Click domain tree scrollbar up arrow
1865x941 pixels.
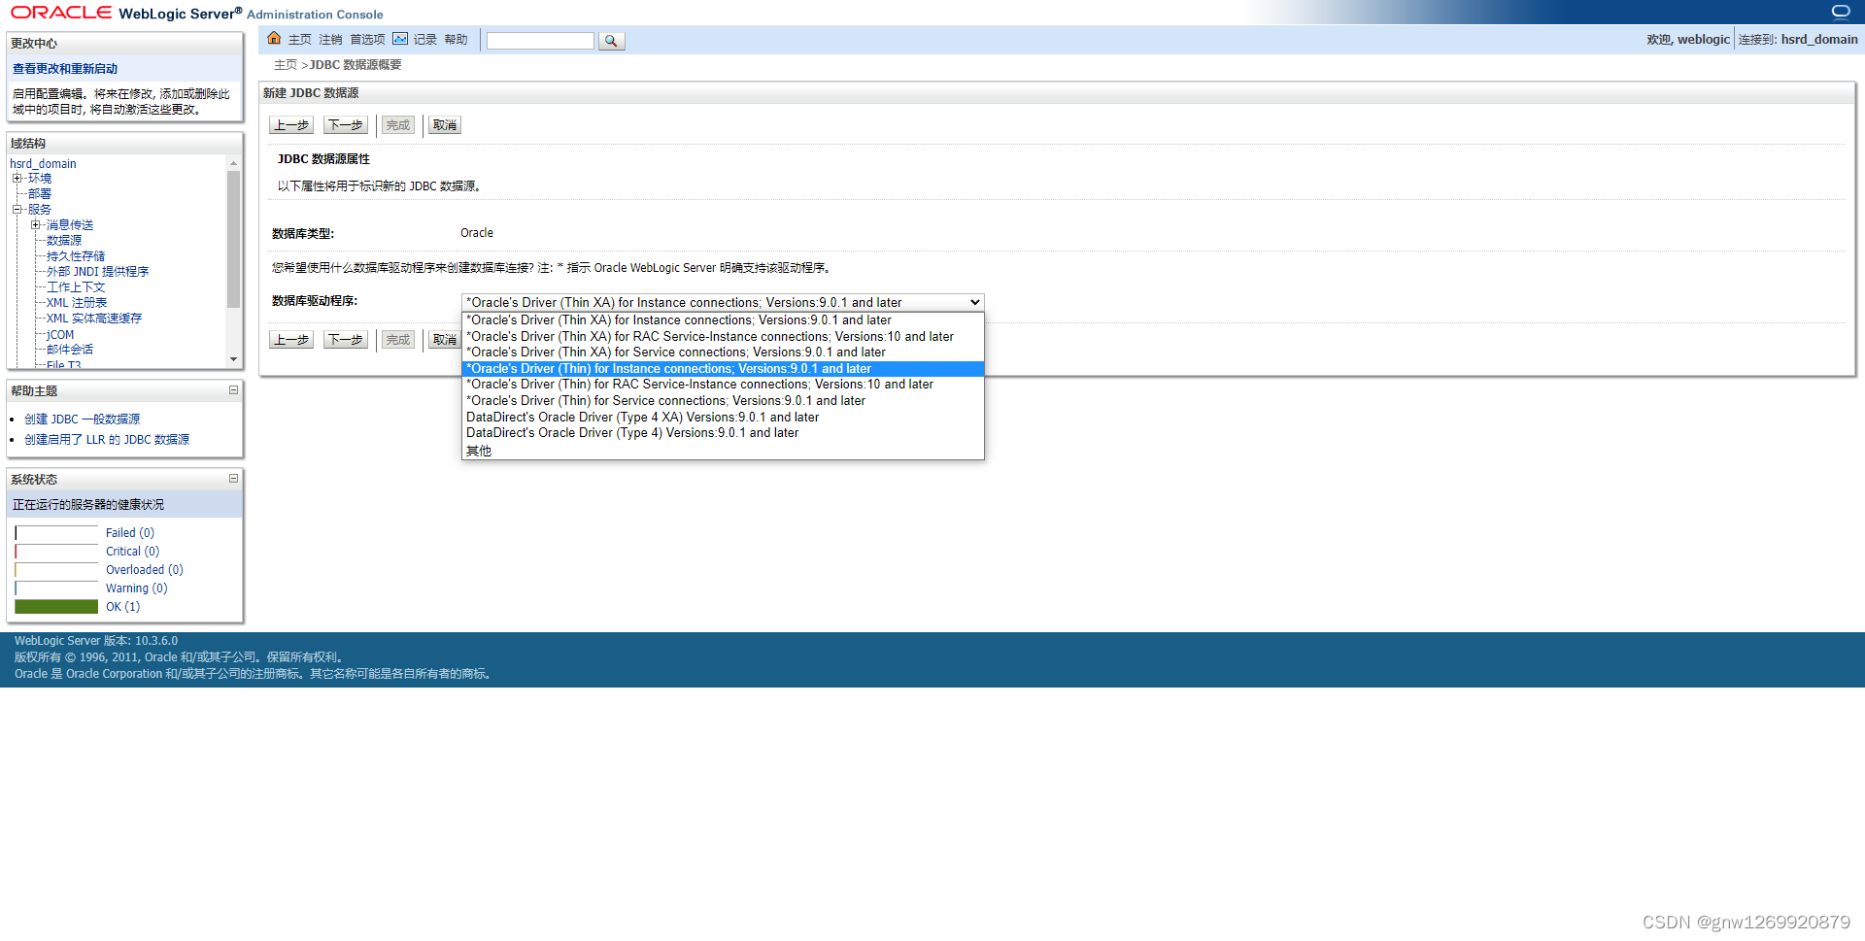(233, 163)
